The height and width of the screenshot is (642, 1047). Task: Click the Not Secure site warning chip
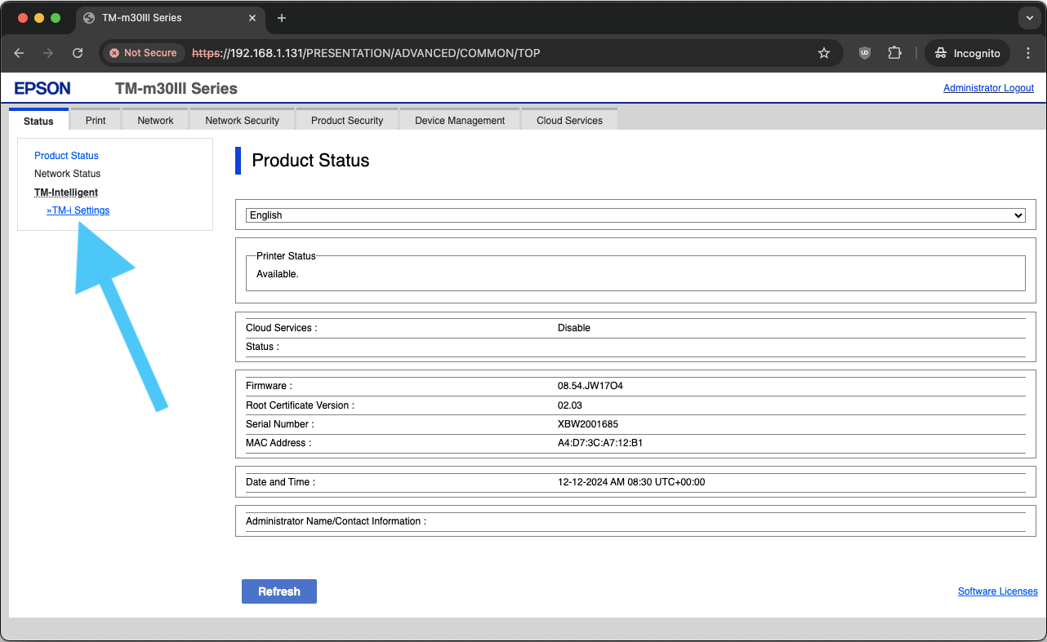(143, 53)
